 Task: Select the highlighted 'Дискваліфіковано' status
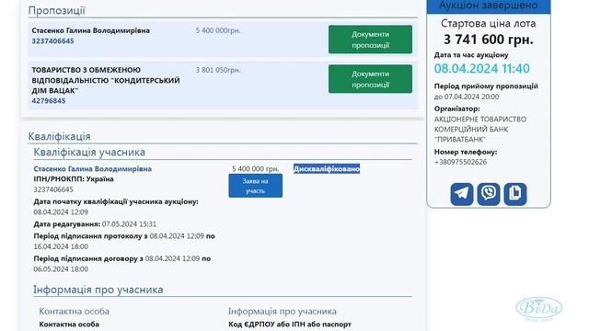click(327, 169)
